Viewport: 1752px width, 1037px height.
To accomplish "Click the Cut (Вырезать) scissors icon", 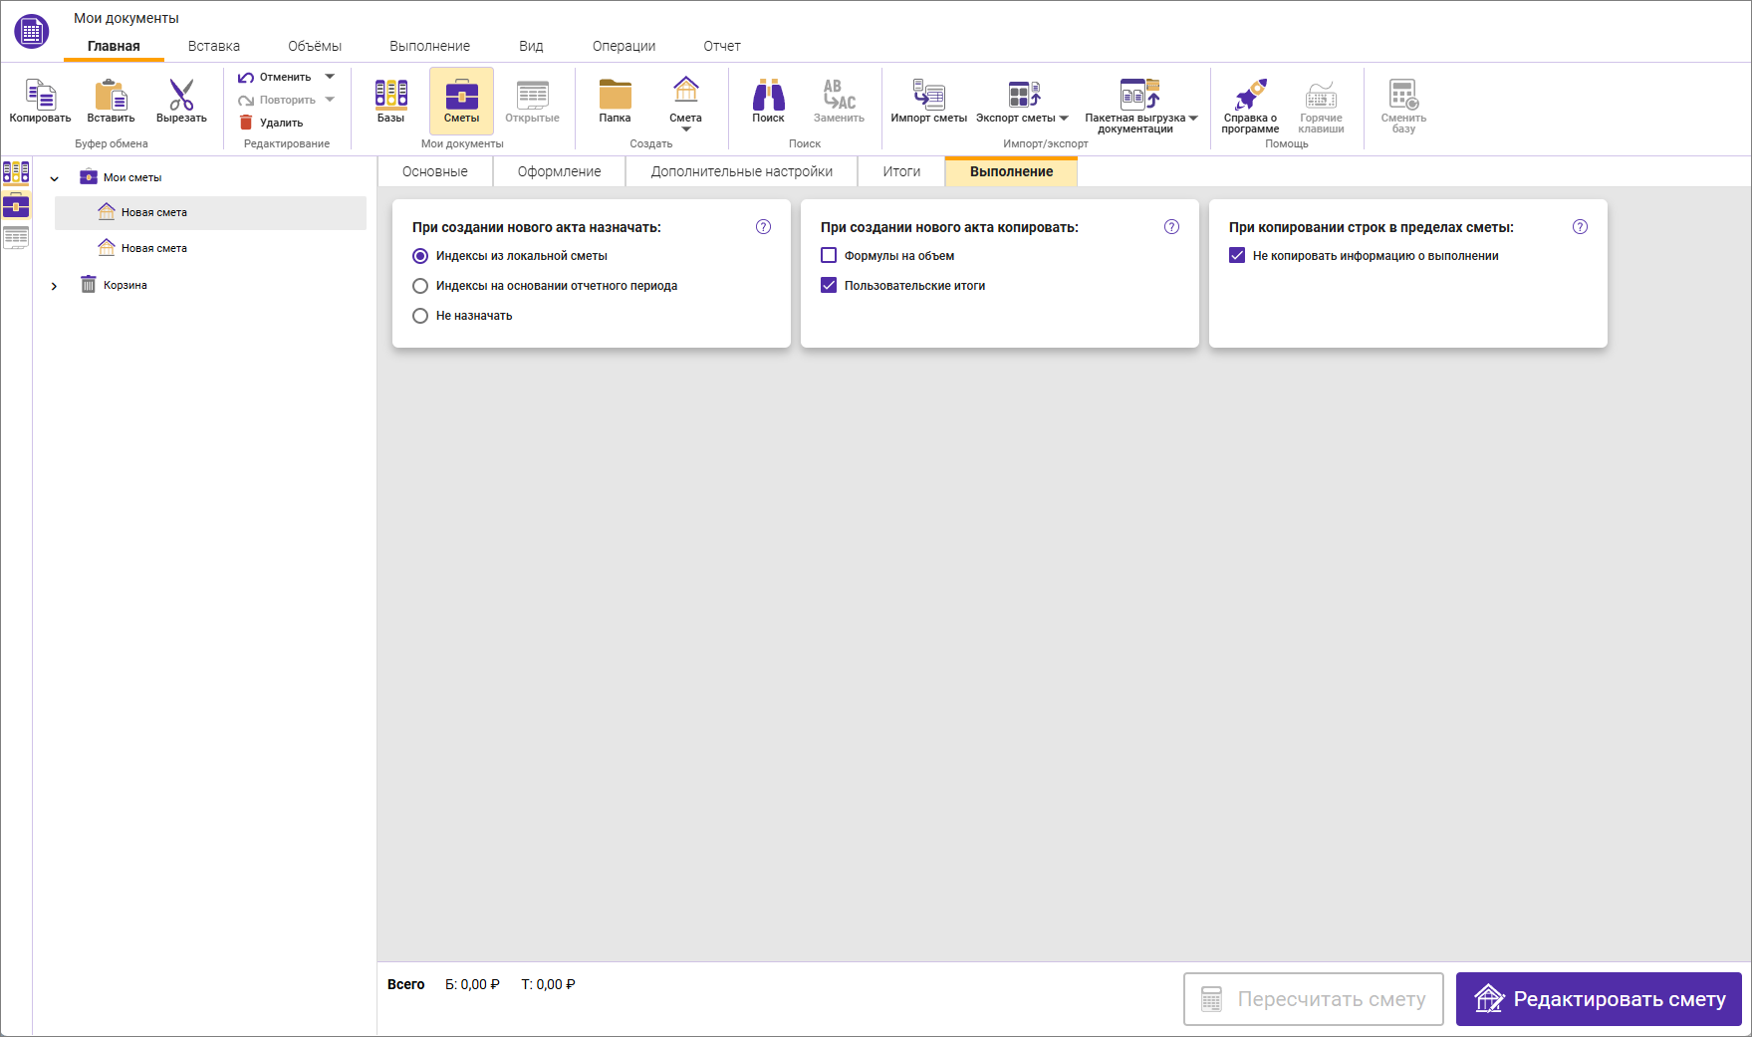I will pos(181,96).
